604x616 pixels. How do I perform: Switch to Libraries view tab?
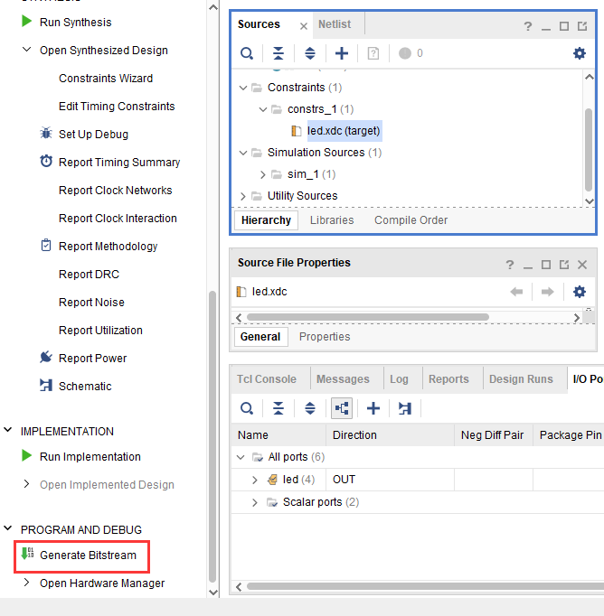[332, 220]
